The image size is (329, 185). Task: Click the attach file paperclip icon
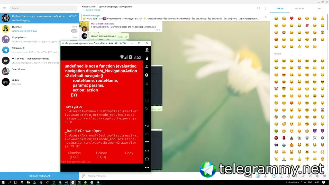83,176
